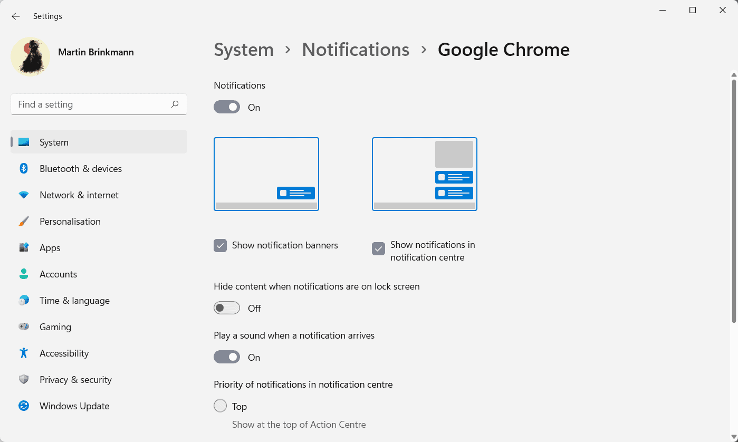Image resolution: width=738 pixels, height=442 pixels.
Task: Select the Accounts icon
Action: click(x=24, y=274)
